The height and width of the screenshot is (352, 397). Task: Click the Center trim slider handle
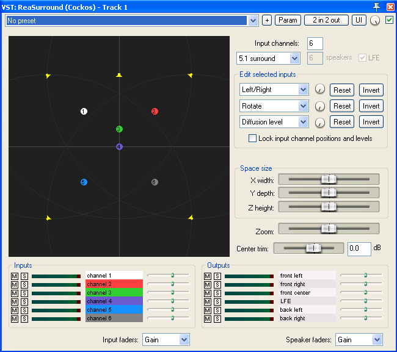click(313, 248)
